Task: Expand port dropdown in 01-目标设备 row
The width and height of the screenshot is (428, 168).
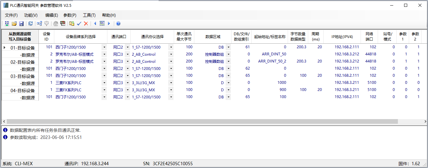Action: pyautogui.click(x=127, y=47)
